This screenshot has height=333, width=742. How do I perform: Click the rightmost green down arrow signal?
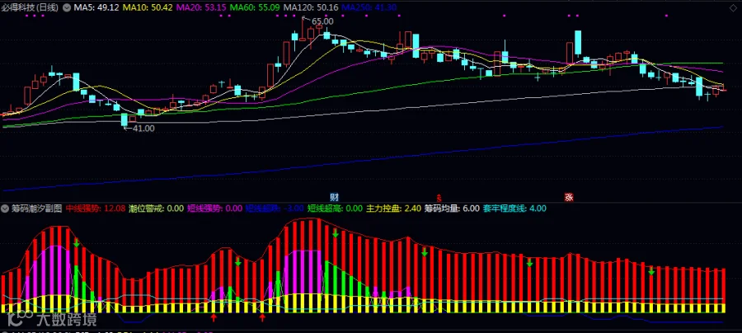[651, 271]
